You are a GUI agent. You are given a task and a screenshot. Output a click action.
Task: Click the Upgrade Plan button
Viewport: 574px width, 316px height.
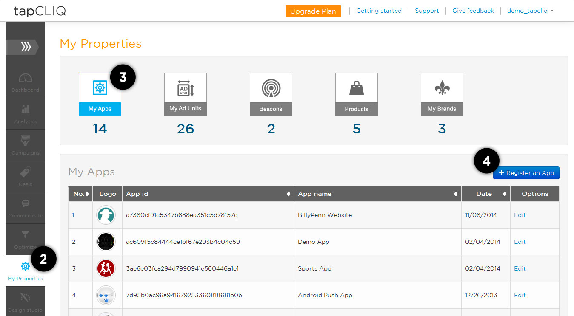(x=313, y=11)
